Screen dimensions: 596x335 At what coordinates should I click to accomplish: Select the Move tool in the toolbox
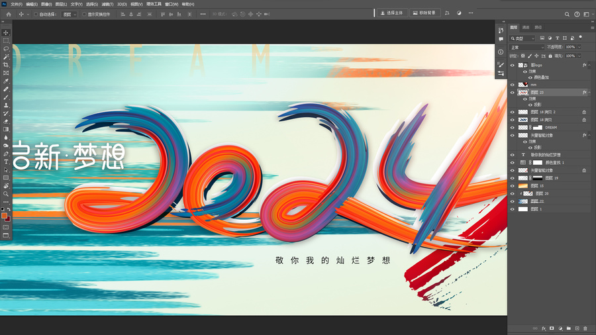coord(6,32)
